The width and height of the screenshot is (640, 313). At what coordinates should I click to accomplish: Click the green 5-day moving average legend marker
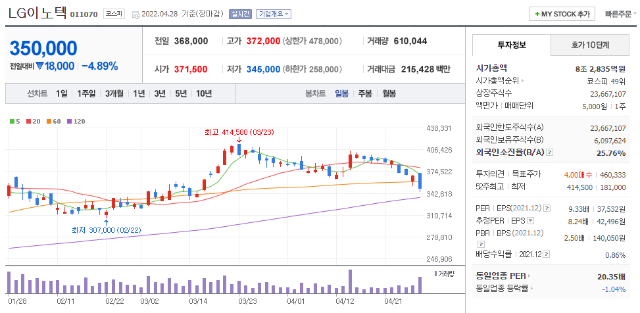click(12, 121)
